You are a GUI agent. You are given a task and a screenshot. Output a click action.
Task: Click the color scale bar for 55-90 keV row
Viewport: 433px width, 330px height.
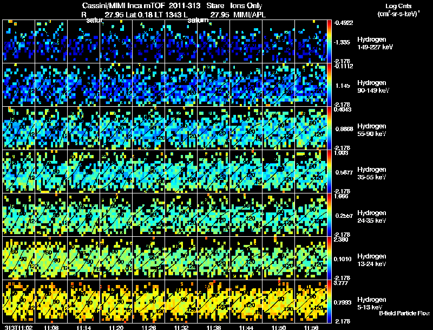click(x=329, y=128)
